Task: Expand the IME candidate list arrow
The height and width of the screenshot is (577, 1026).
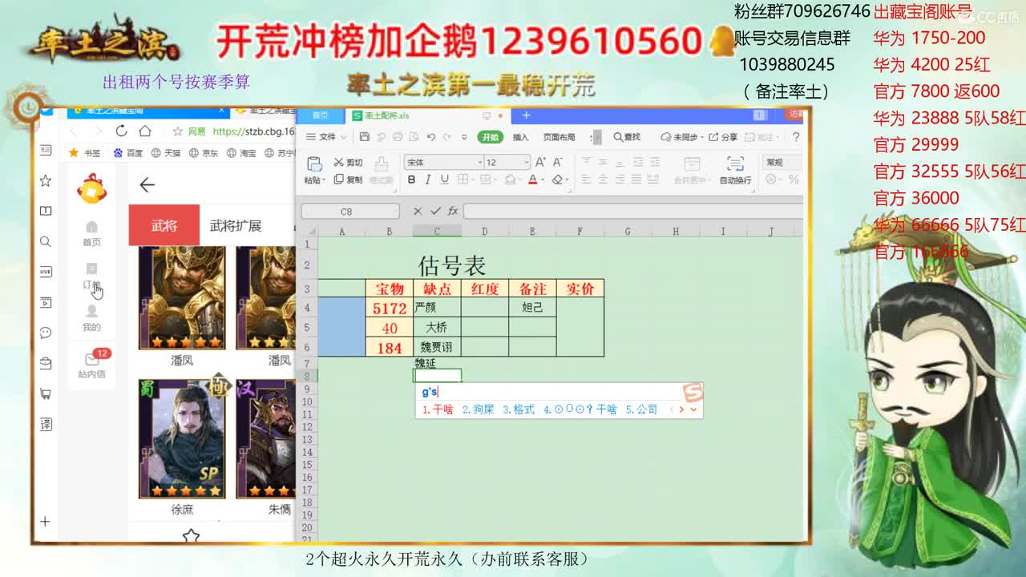Action: point(693,410)
